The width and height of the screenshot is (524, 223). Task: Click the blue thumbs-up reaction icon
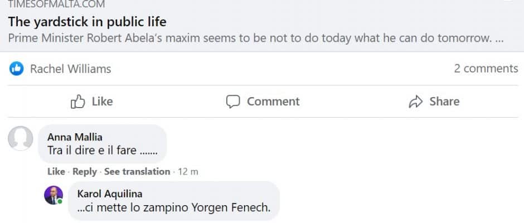17,69
